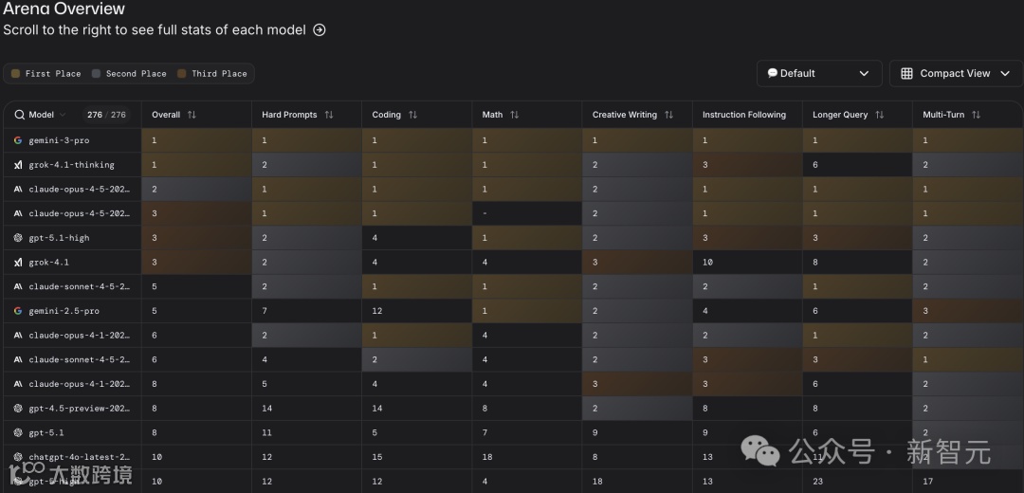
Task: Click the gemini-3-pro model row
Action: tap(58, 140)
